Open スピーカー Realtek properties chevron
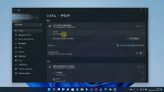This screenshot has height=92, width=164. coord(143,33)
